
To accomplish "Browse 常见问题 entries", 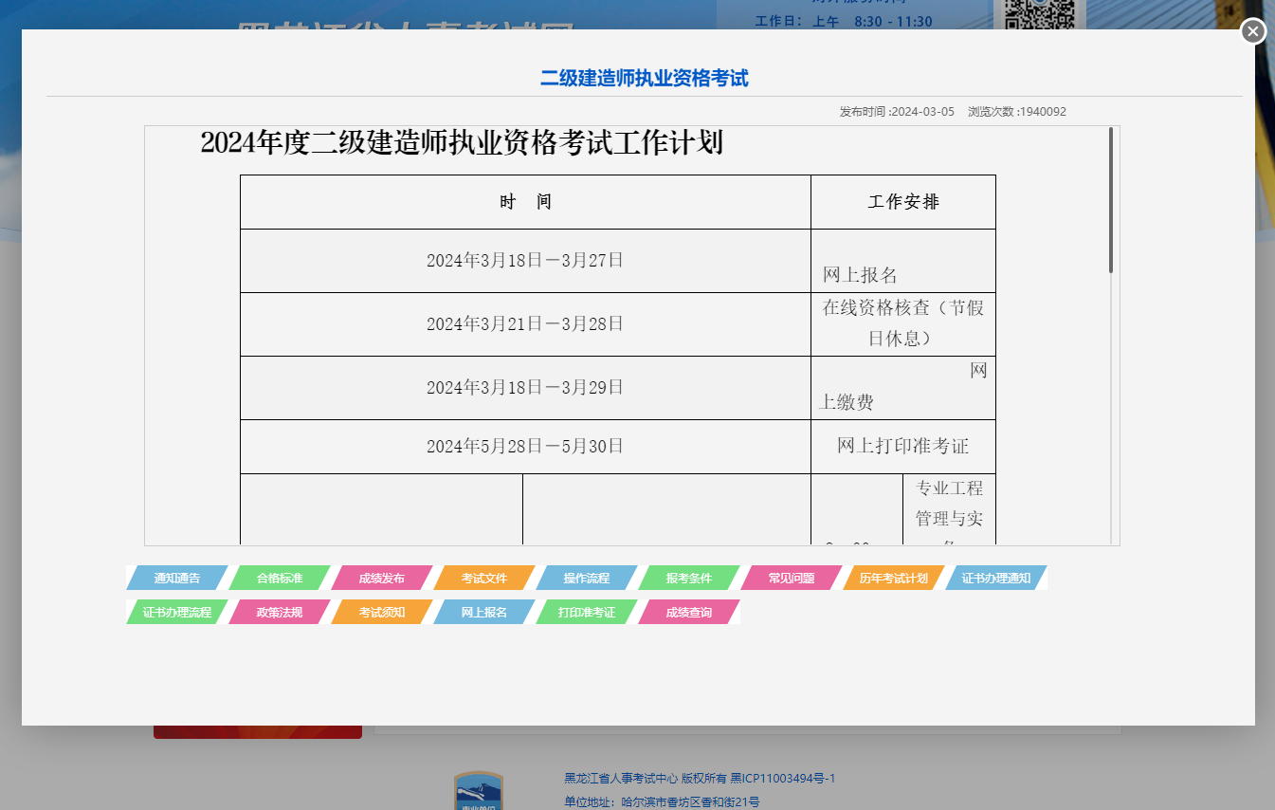I will click(791, 578).
